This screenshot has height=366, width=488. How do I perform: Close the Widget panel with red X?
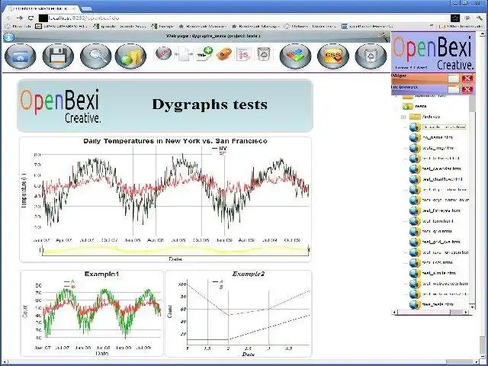467,79
